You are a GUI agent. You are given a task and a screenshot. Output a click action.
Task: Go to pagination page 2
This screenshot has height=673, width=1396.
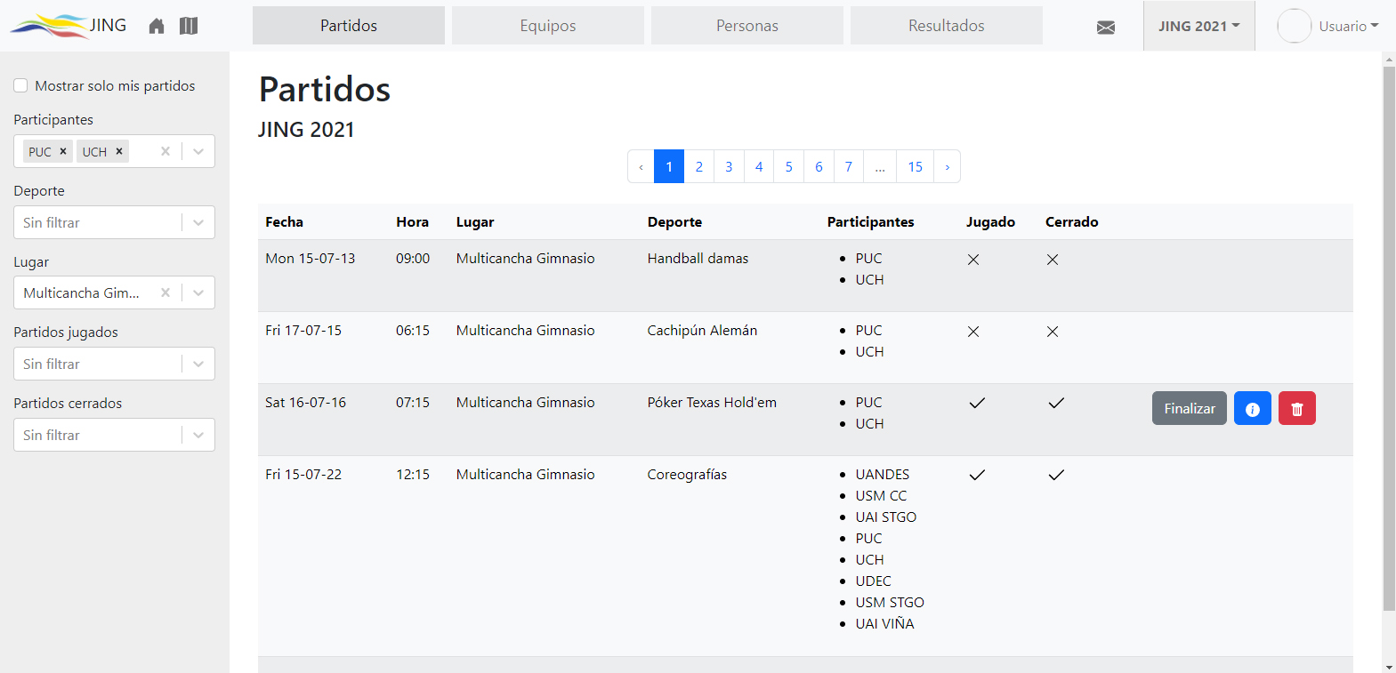[x=699, y=166]
